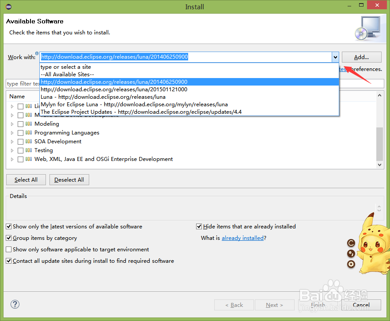Image resolution: width=390 pixels, height=321 pixels.
Task: Select luna/201406250900 site in dropdown list
Action: (x=189, y=82)
